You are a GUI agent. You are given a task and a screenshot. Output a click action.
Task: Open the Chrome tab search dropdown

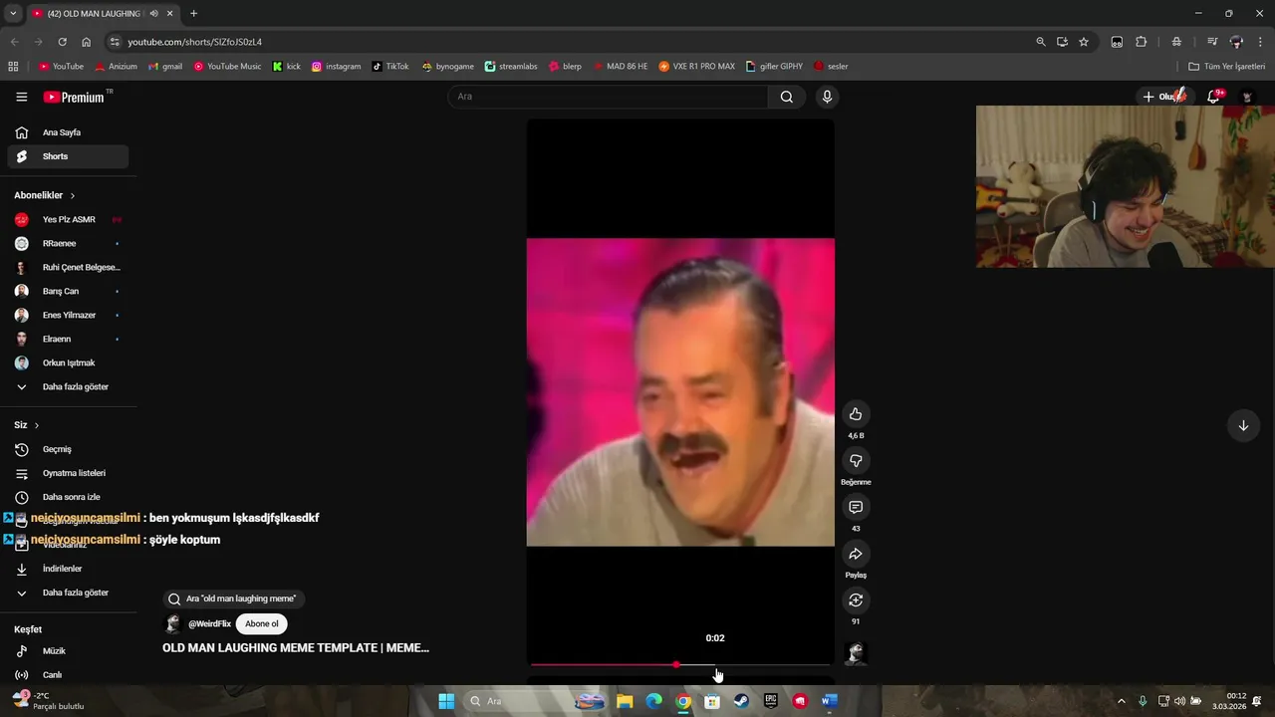[13, 14]
